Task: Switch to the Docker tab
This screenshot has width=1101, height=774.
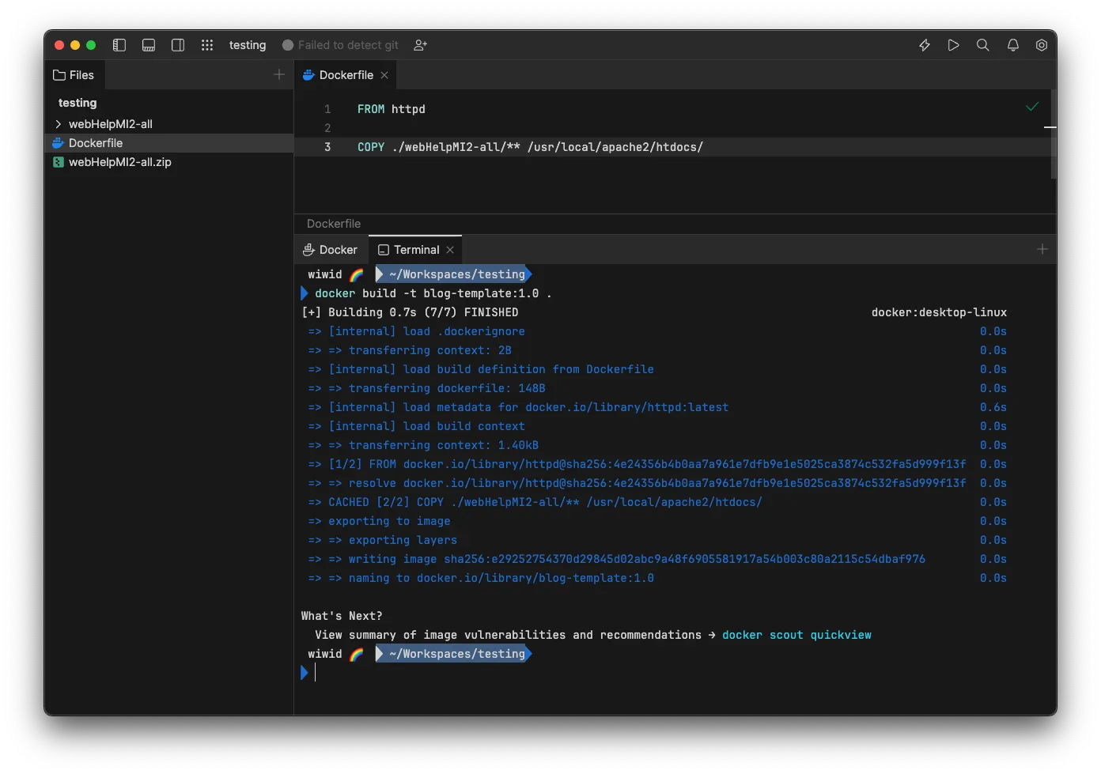Action: [x=331, y=250]
